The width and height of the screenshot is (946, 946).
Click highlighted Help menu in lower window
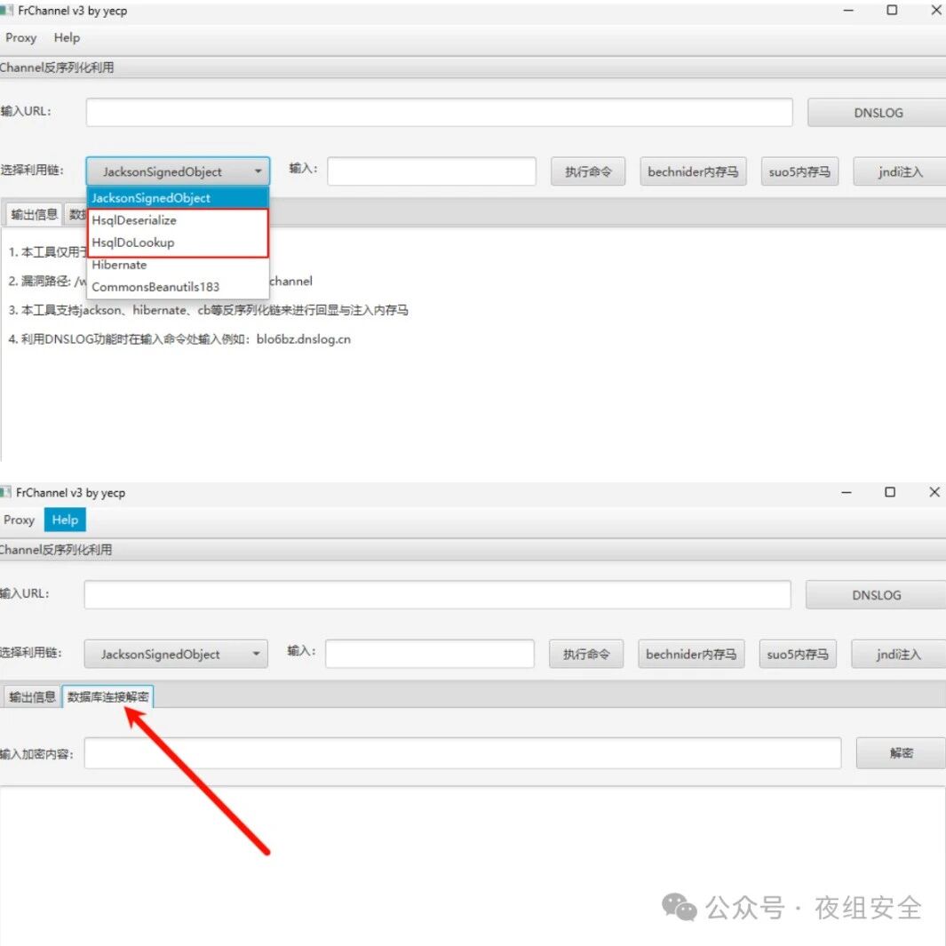coord(65,520)
